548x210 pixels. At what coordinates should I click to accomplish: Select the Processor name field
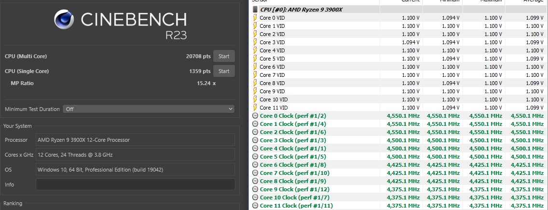click(135, 140)
